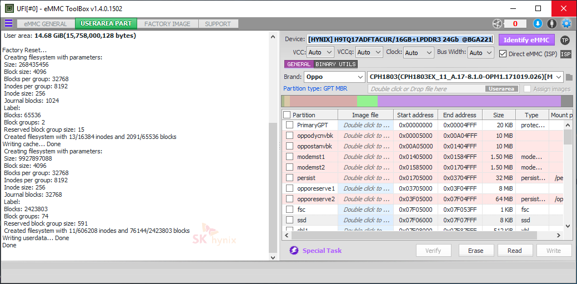Click the partition table vertical scrollbar thumb
The height and width of the screenshot is (284, 577).
point(568,137)
